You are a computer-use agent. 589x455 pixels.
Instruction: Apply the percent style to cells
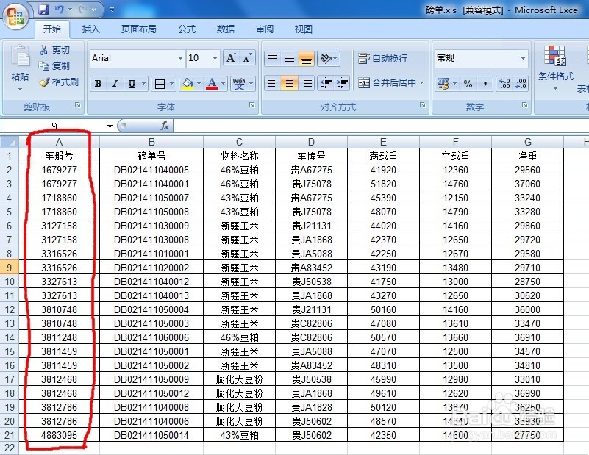pyautogui.click(x=468, y=82)
